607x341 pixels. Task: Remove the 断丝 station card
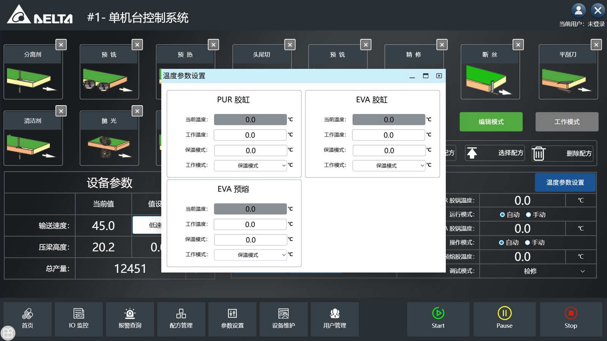pos(518,45)
